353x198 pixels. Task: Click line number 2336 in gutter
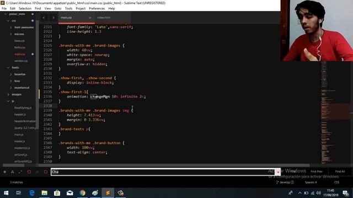tap(47, 97)
